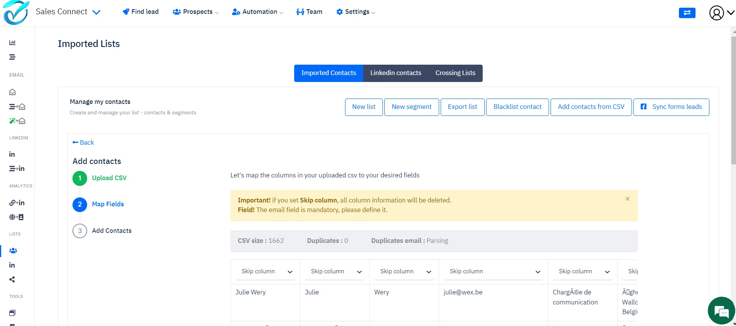Open the Automation dropdown menu
This screenshot has width=736, height=326.
coord(258,12)
